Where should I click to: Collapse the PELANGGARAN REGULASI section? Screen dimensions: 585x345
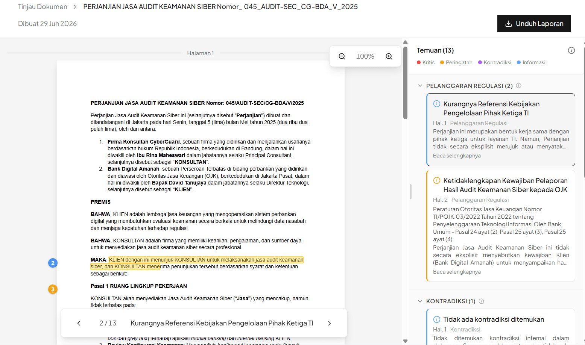(420, 86)
